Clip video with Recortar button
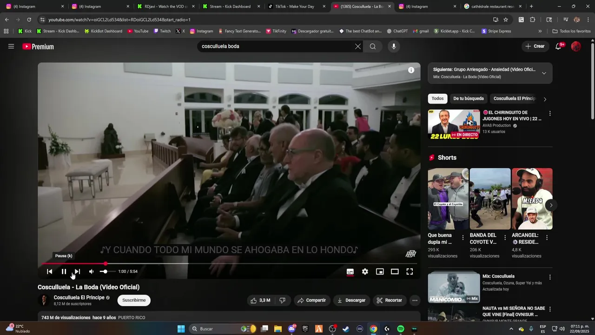 click(390, 301)
